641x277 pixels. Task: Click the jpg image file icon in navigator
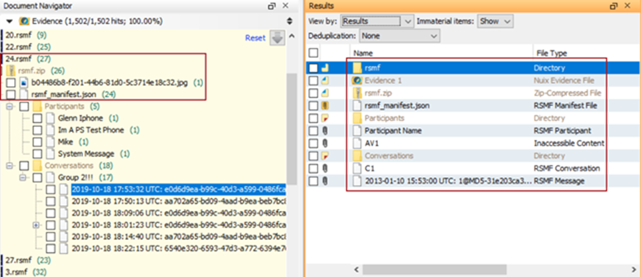point(24,83)
